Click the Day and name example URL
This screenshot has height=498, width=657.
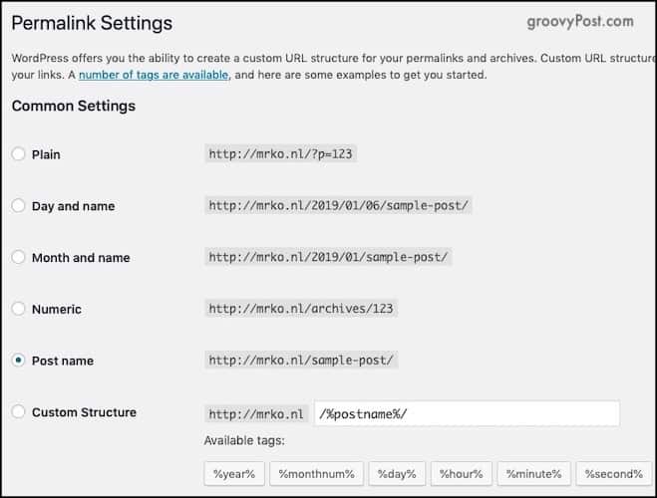[x=338, y=205]
